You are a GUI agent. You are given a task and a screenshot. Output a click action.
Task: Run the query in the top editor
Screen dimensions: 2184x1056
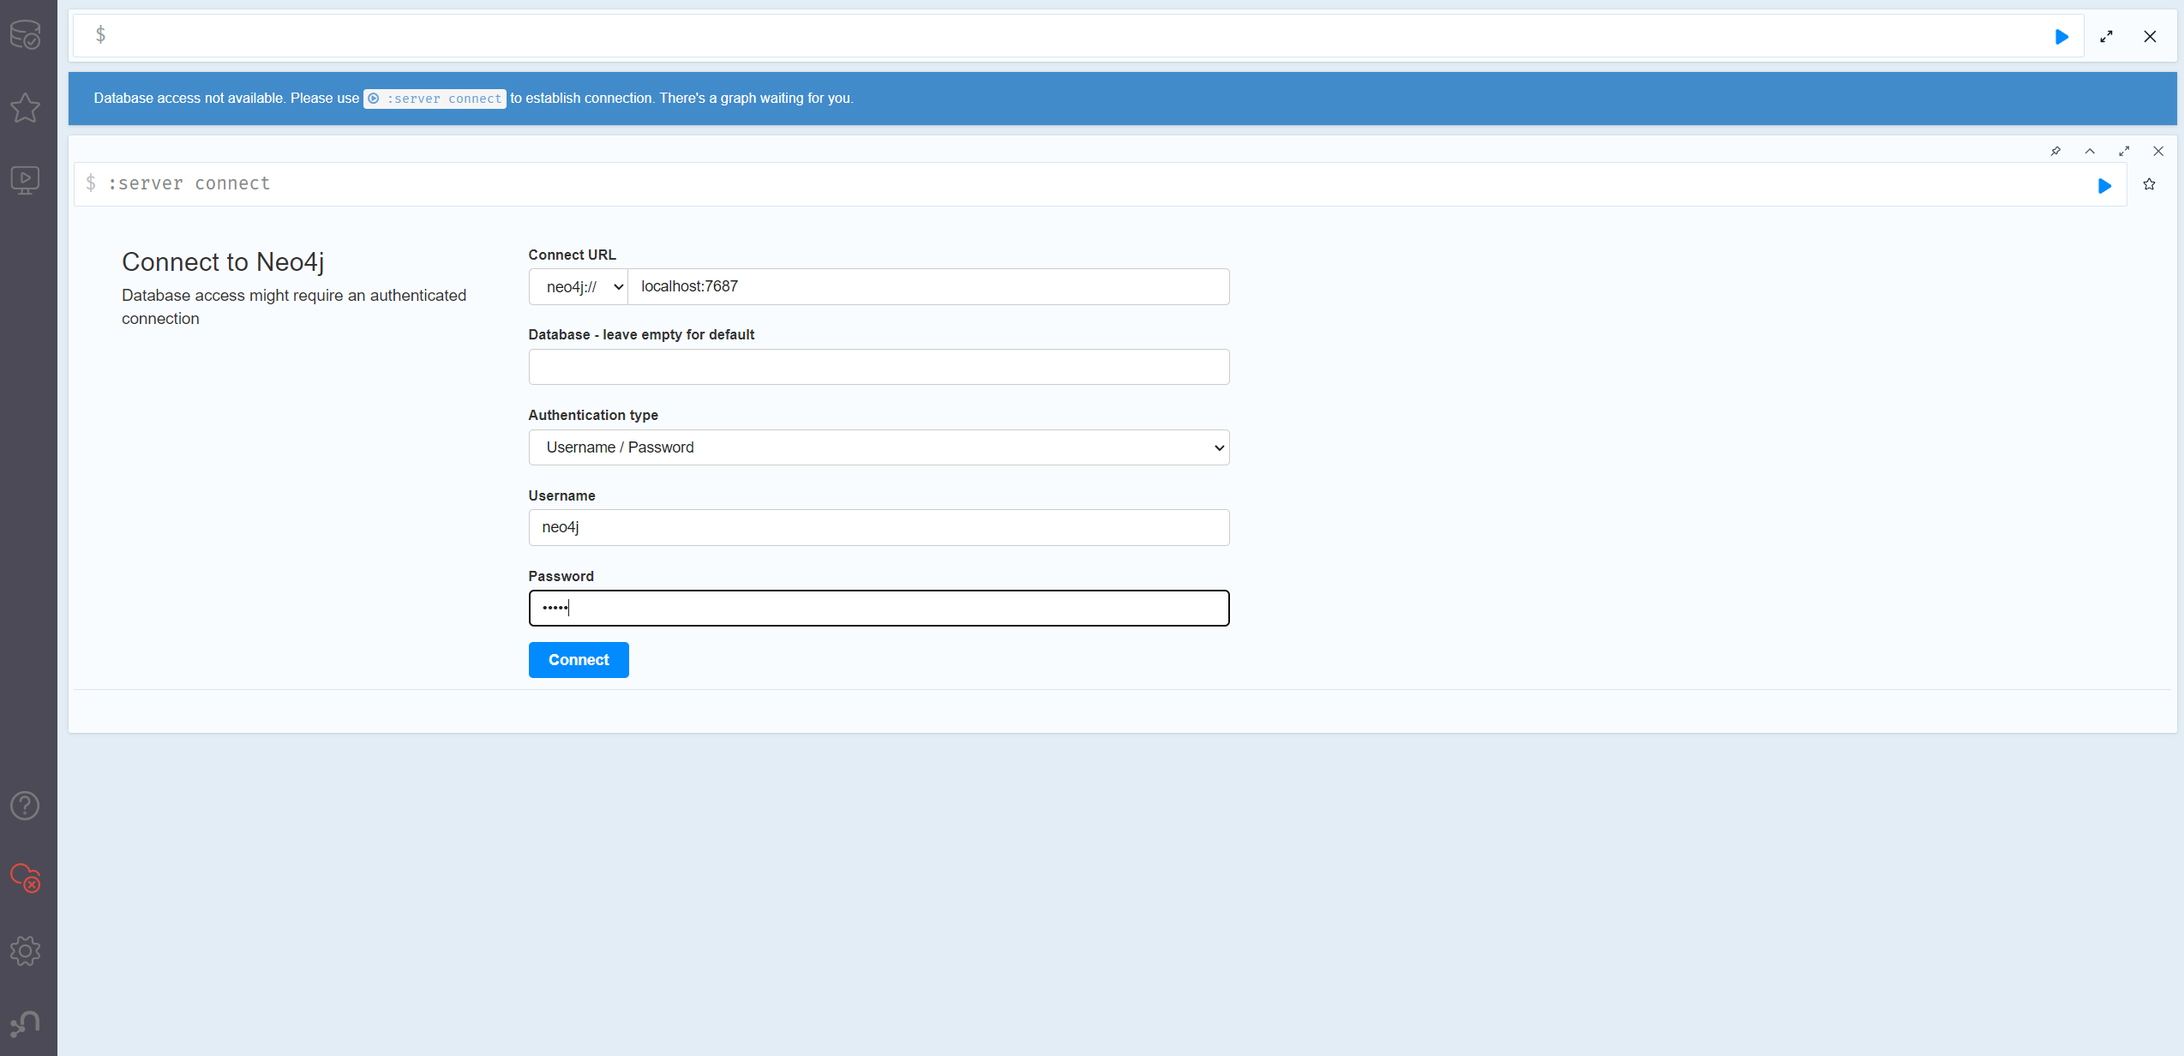click(2062, 37)
